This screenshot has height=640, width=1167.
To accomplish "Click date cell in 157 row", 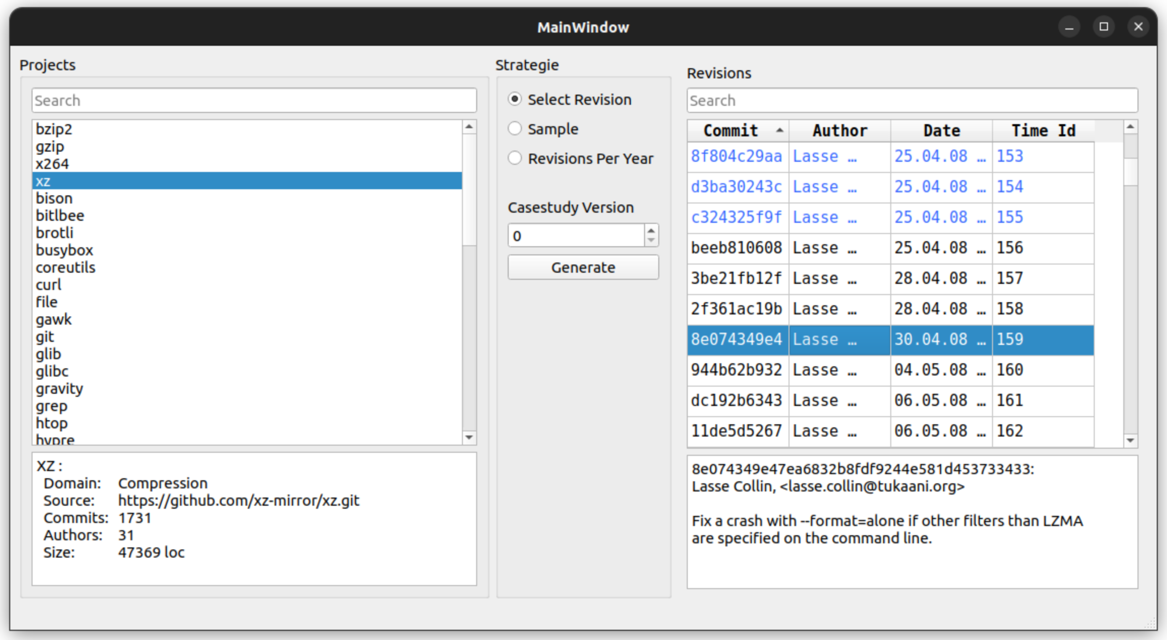I will pyautogui.click(x=941, y=278).
